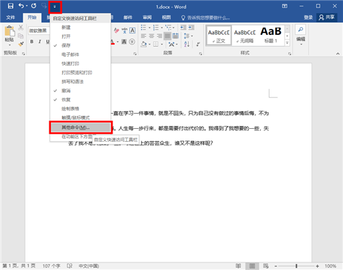Check 电子邮件 in the quick access menu
This screenshot has height=270, width=343.
pos(80,55)
